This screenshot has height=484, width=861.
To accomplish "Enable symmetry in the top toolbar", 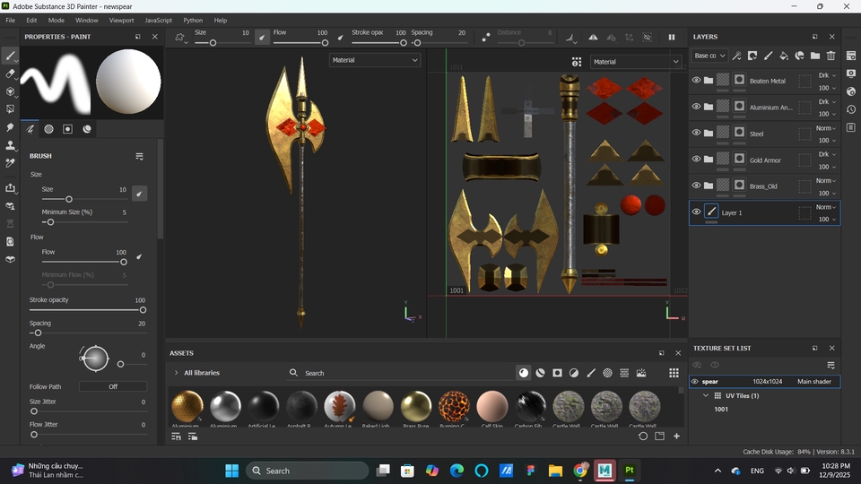I will click(593, 38).
